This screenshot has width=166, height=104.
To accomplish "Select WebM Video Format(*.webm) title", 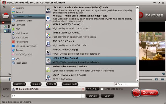I will tap(69, 66).
